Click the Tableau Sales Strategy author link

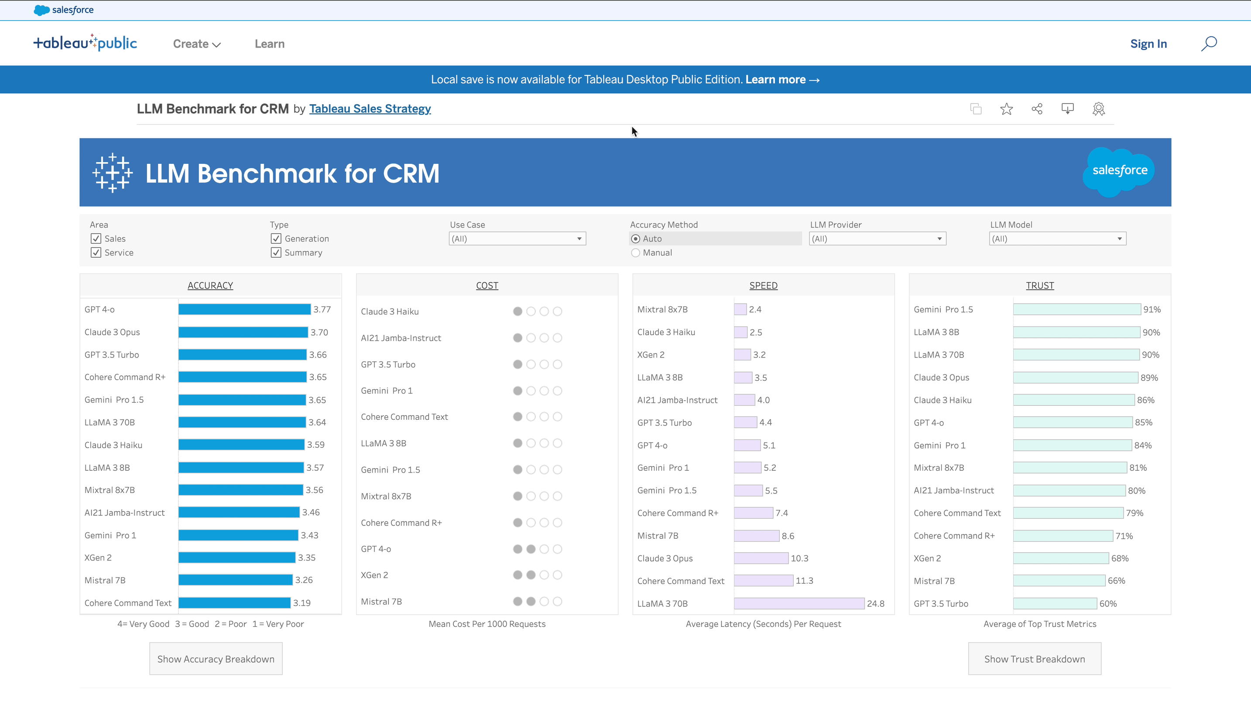tap(370, 108)
